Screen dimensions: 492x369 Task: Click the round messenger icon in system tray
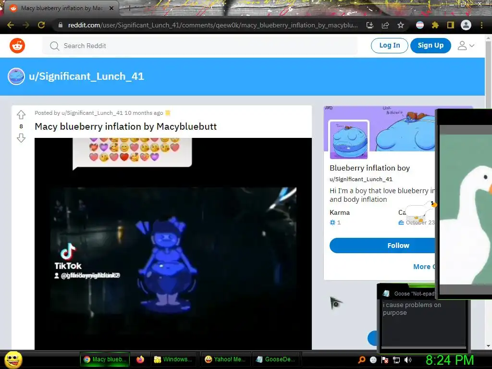click(x=373, y=359)
